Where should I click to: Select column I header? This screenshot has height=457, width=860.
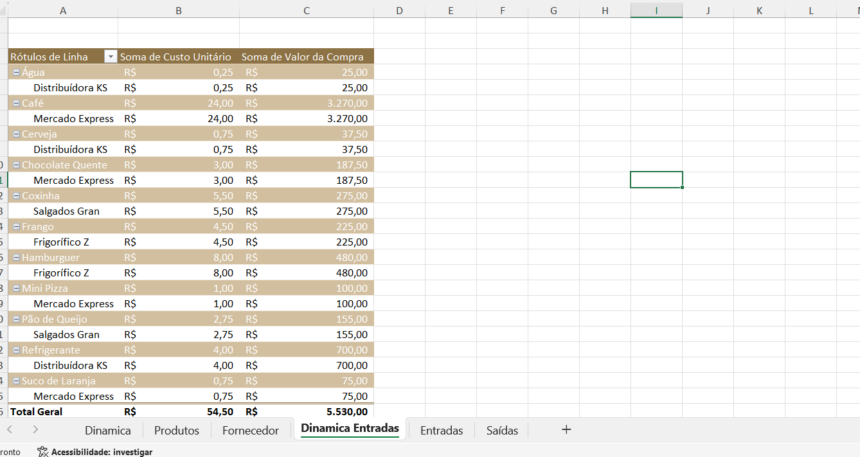[x=656, y=10]
